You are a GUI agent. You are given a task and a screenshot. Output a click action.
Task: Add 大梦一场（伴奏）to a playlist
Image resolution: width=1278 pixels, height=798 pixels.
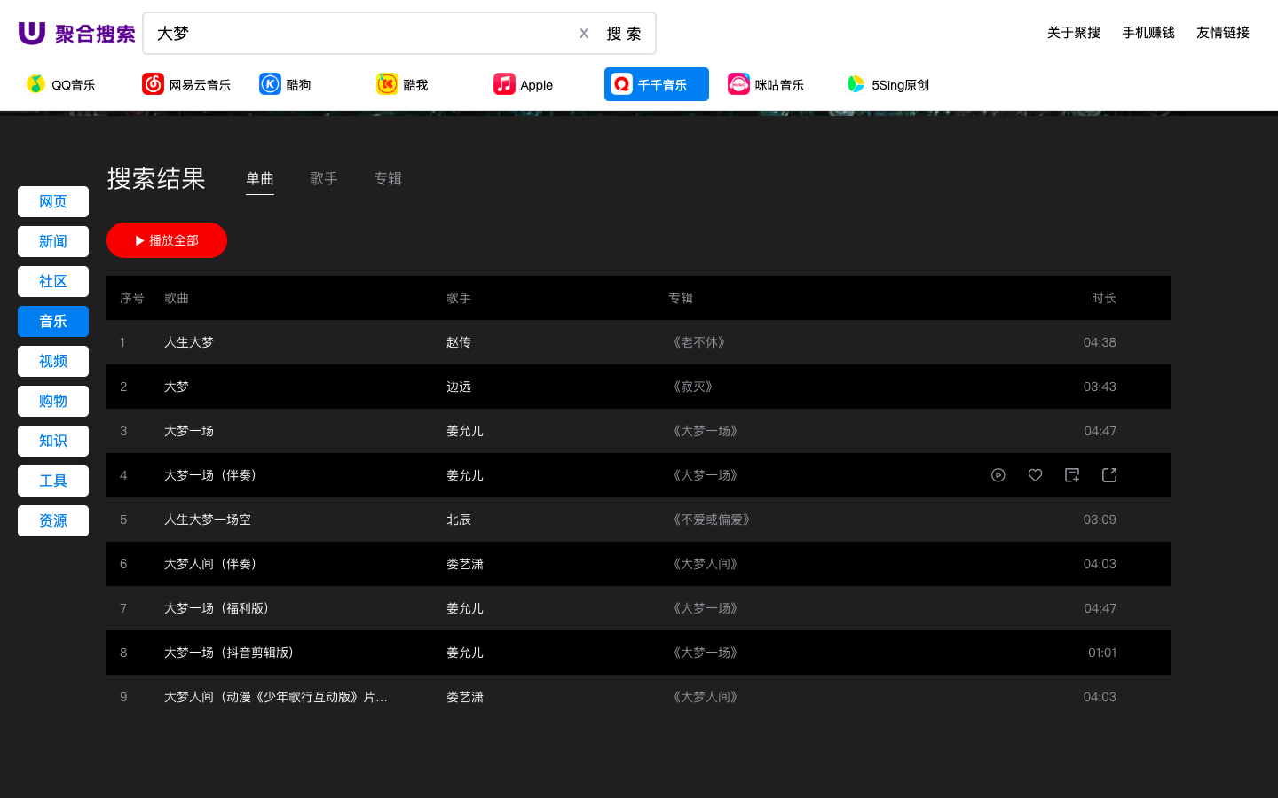click(x=1071, y=475)
